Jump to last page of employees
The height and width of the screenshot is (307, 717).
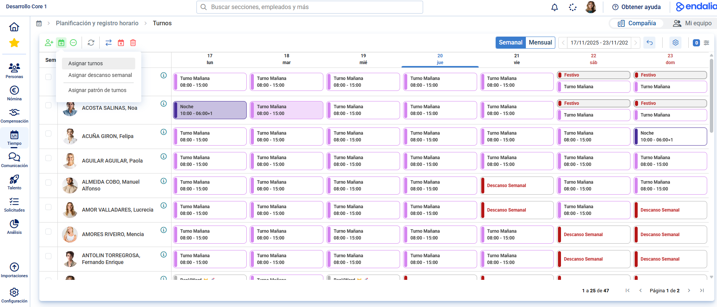(x=702, y=290)
